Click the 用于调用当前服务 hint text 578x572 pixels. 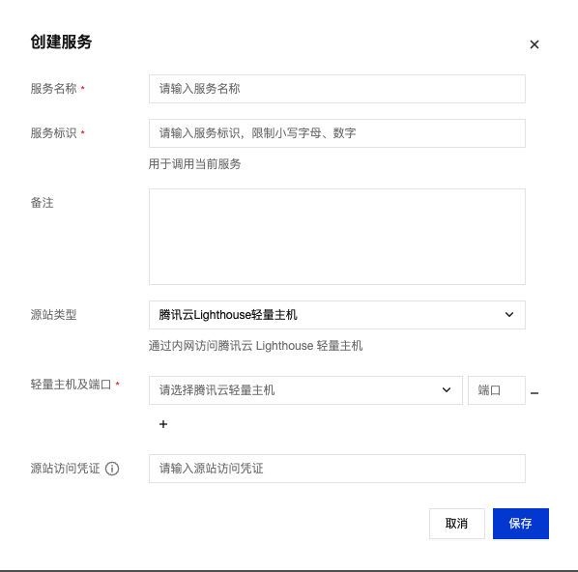[194, 164]
